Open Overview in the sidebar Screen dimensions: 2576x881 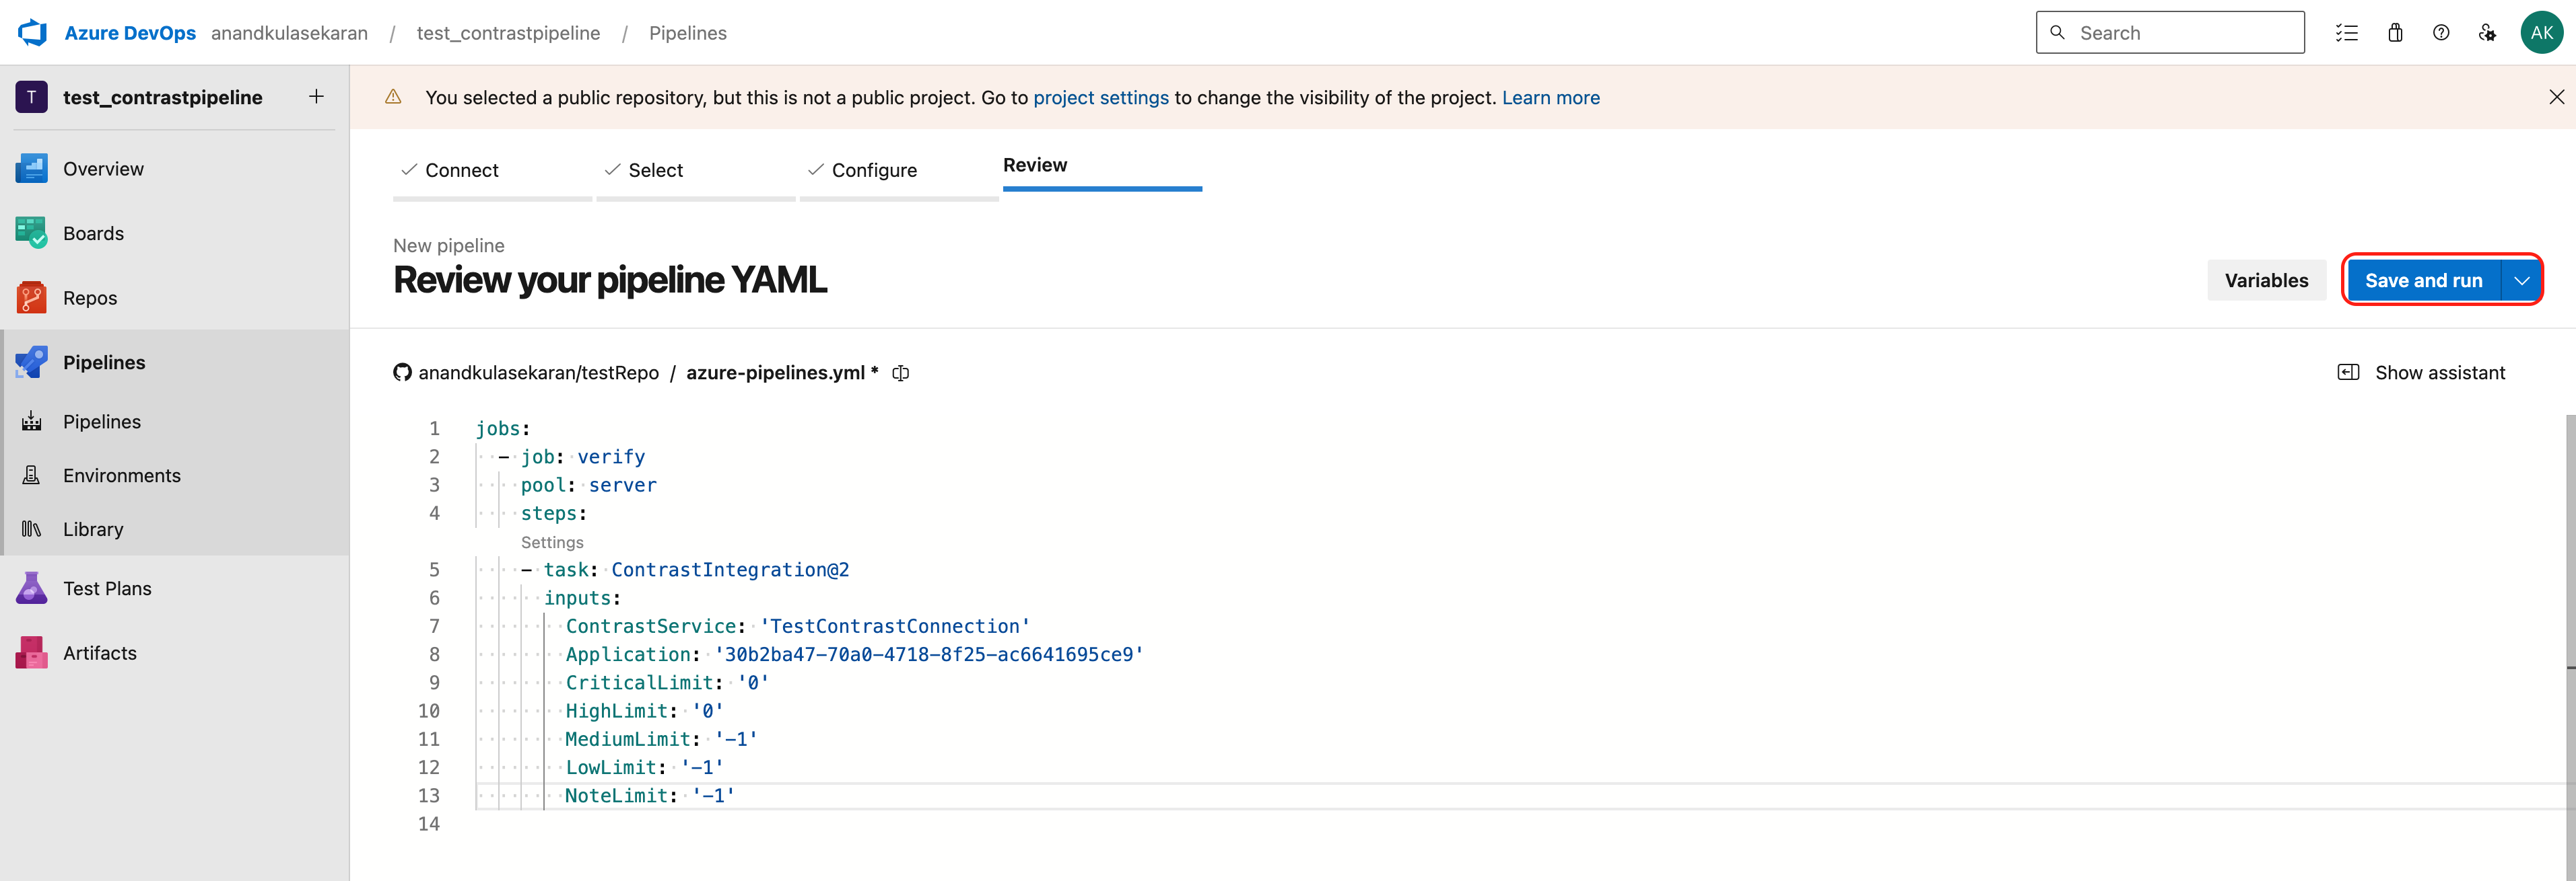click(175, 169)
